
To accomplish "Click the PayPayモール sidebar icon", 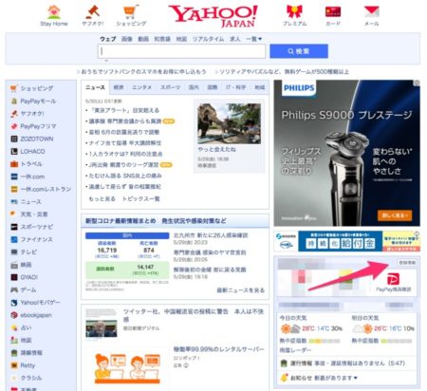I will (14, 102).
